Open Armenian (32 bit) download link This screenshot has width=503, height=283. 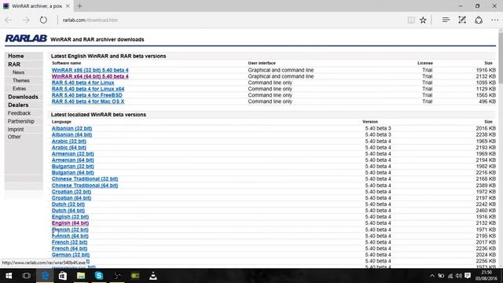[x=73, y=154]
